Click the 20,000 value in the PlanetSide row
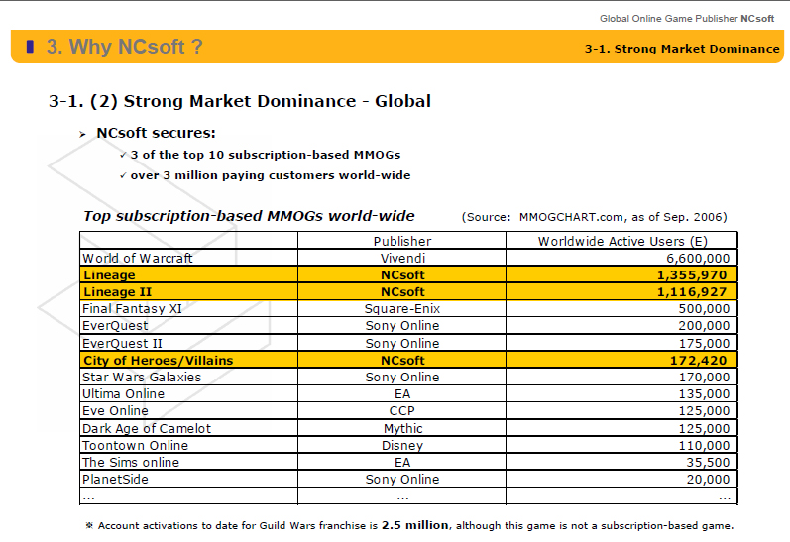The image size is (790, 542). coord(707,480)
